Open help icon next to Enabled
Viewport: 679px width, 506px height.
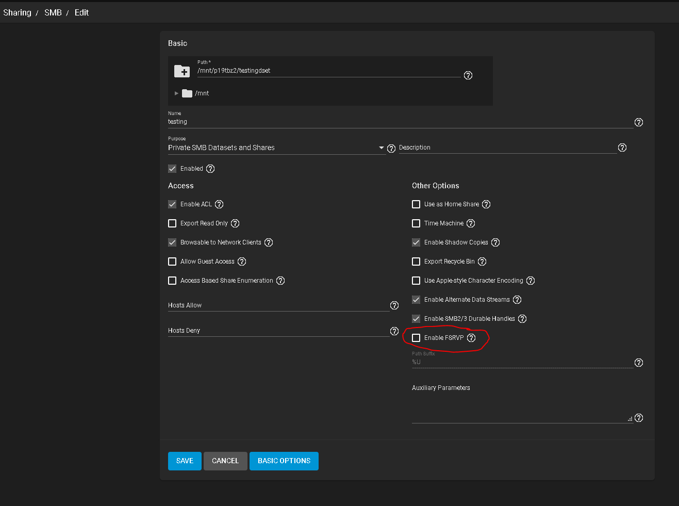point(210,169)
